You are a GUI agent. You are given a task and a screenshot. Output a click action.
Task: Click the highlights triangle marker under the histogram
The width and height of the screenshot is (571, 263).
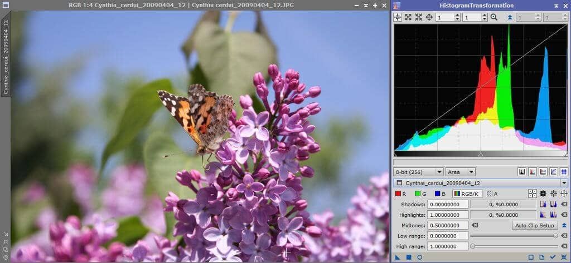click(566, 154)
